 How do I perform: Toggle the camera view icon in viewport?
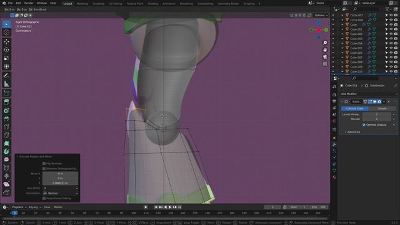point(325,57)
